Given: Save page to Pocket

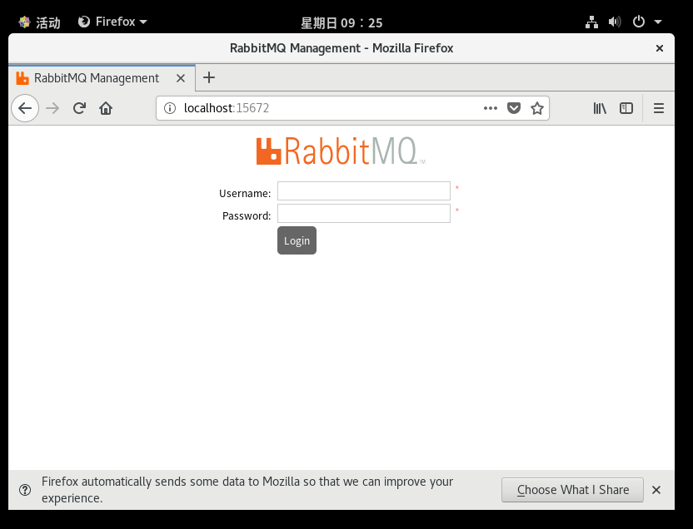Looking at the screenshot, I should pyautogui.click(x=514, y=108).
